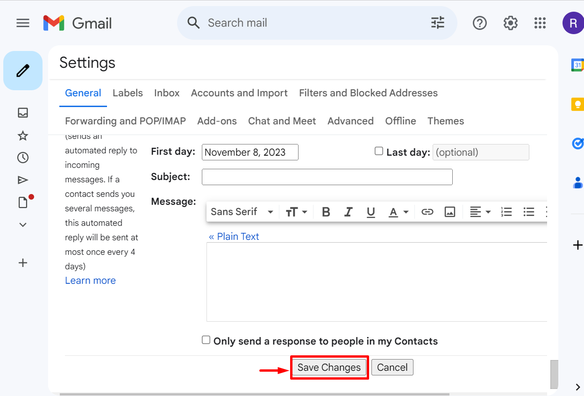This screenshot has height=396, width=584.
Task: Expand the align options dropdown
Action: (480, 212)
